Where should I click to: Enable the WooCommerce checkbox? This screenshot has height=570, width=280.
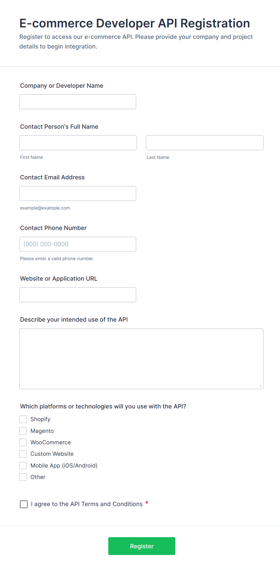[23, 442]
